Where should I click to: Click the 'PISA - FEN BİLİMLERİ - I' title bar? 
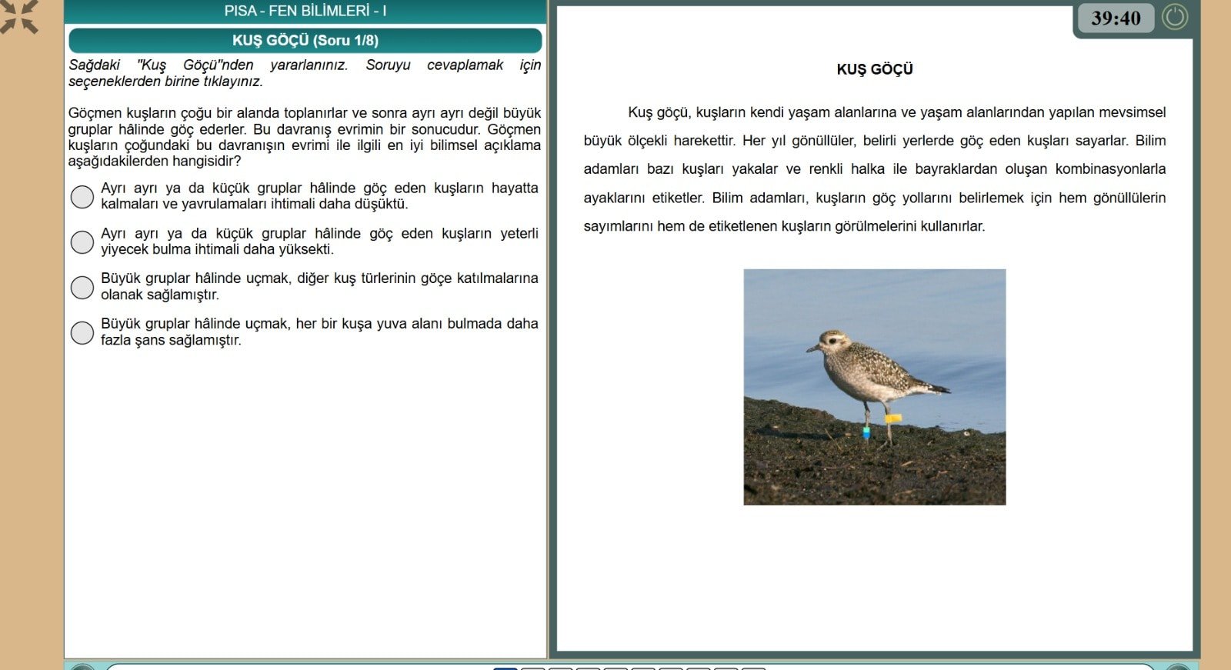click(x=305, y=11)
